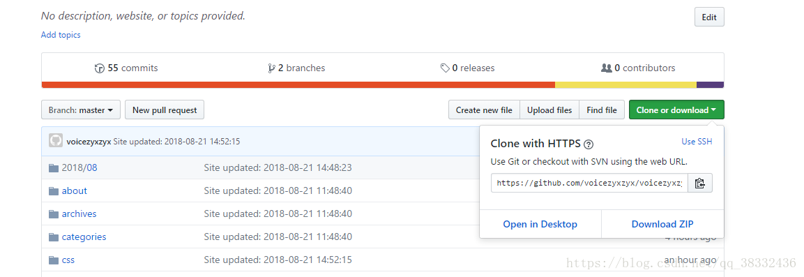
Task: Click the 2018/08 folder icon
Action: [54, 167]
